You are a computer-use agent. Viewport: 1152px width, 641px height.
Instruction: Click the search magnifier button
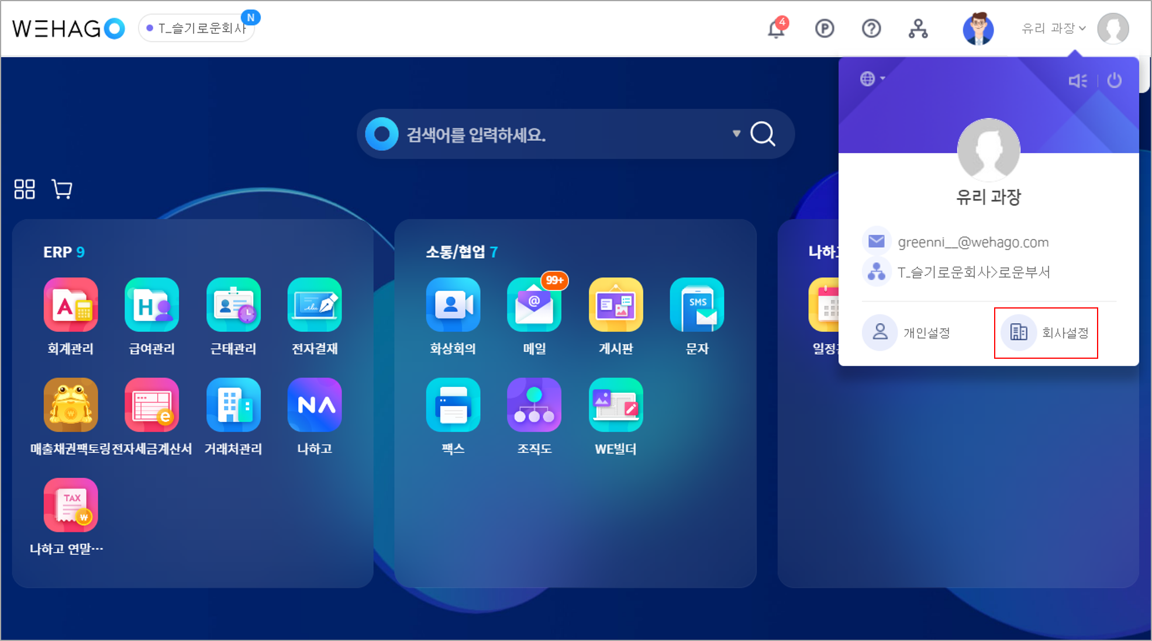pyautogui.click(x=763, y=134)
